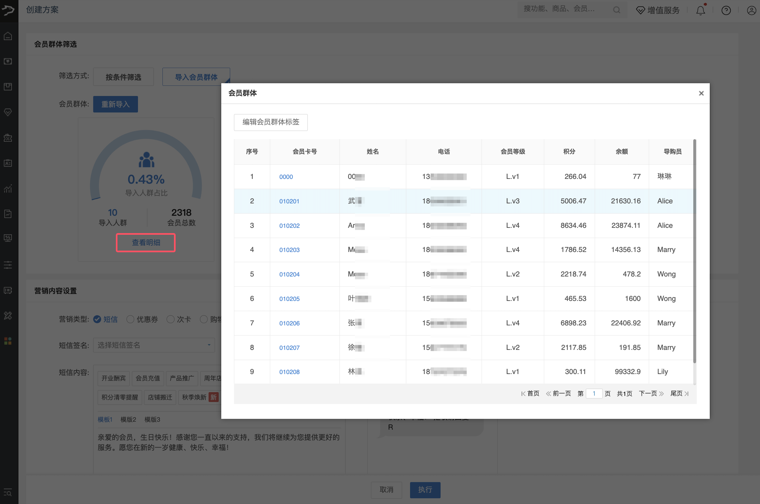The height and width of the screenshot is (504, 760).
Task: Select the 次卡 marketing type radio
Action: [x=171, y=319]
